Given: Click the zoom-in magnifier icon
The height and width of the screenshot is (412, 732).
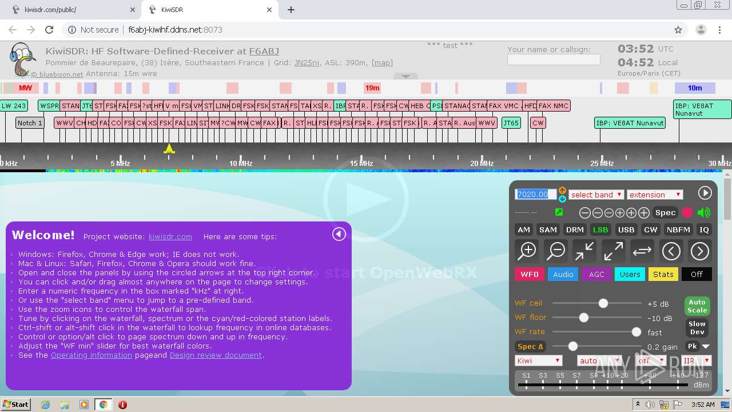Looking at the screenshot, I should [527, 251].
